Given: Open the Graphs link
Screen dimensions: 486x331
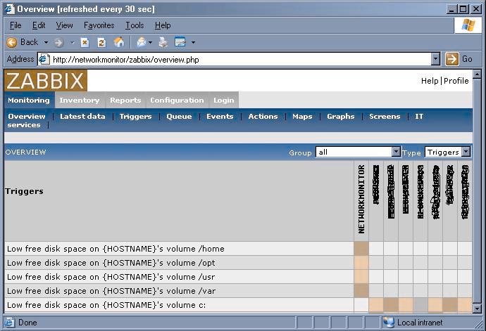Looking at the screenshot, I should (x=341, y=117).
